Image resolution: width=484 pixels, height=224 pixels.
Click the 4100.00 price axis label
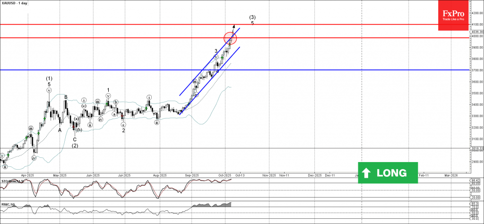(477, 25)
